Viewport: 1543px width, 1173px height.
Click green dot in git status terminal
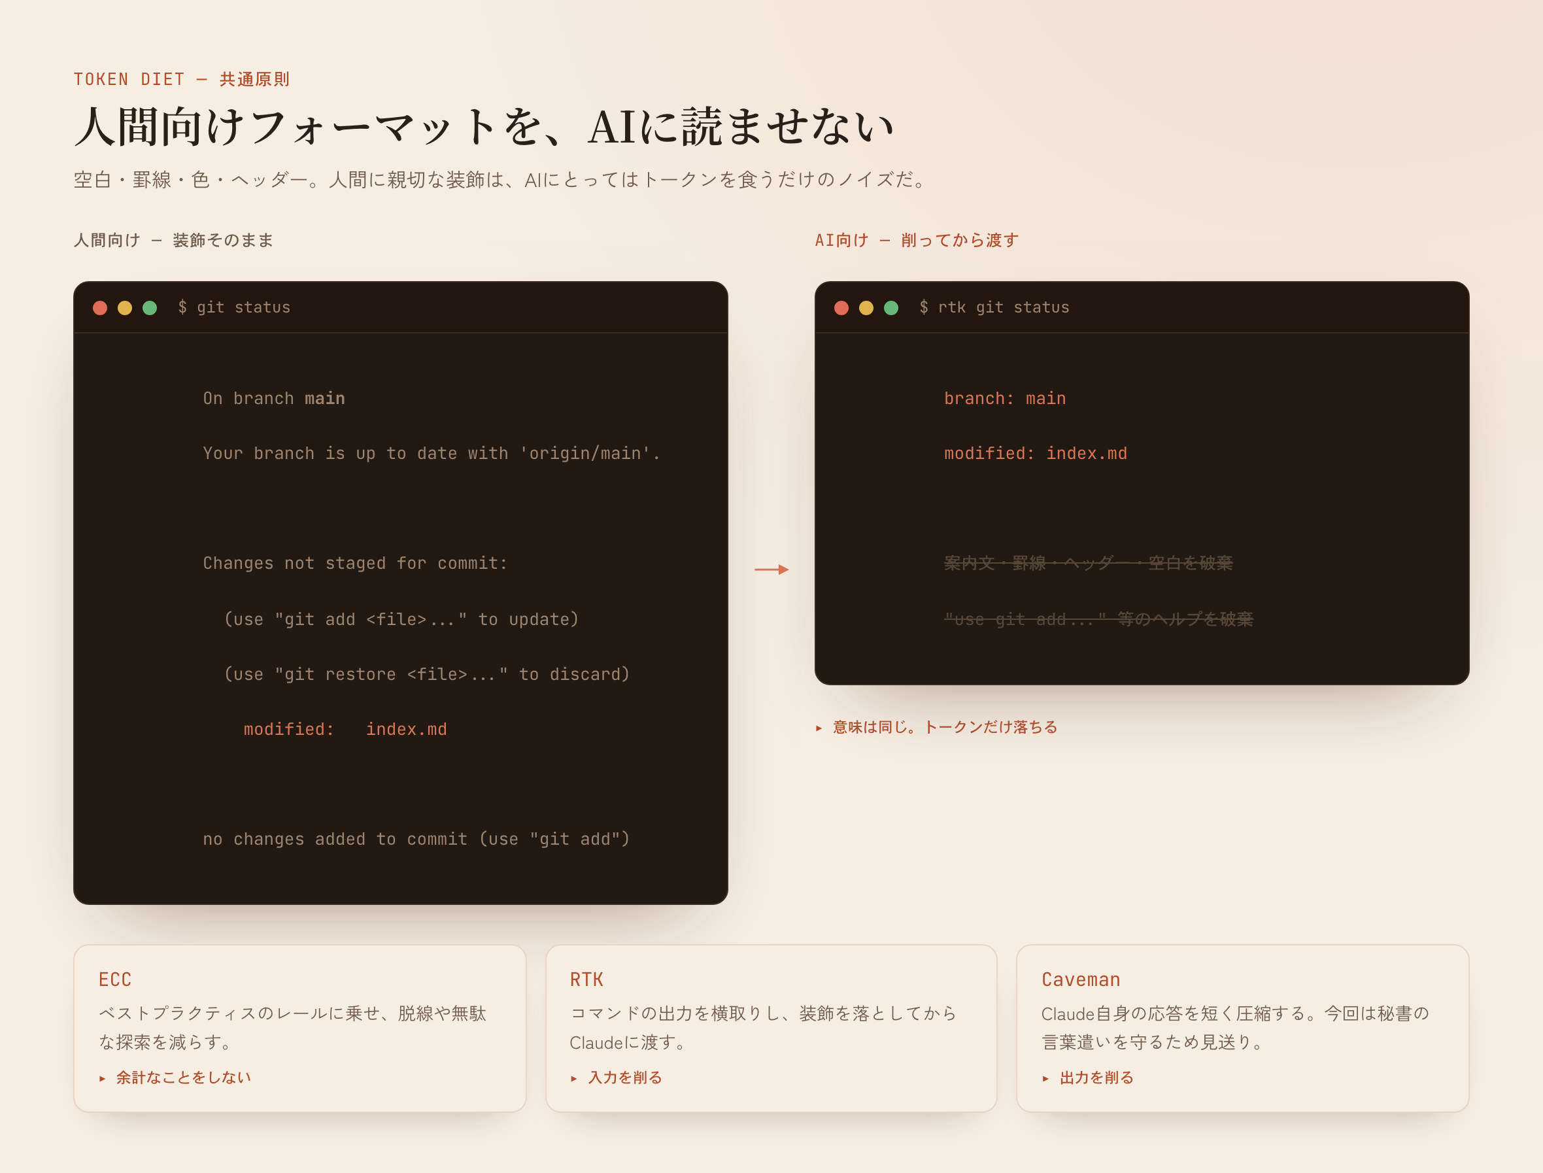click(150, 308)
